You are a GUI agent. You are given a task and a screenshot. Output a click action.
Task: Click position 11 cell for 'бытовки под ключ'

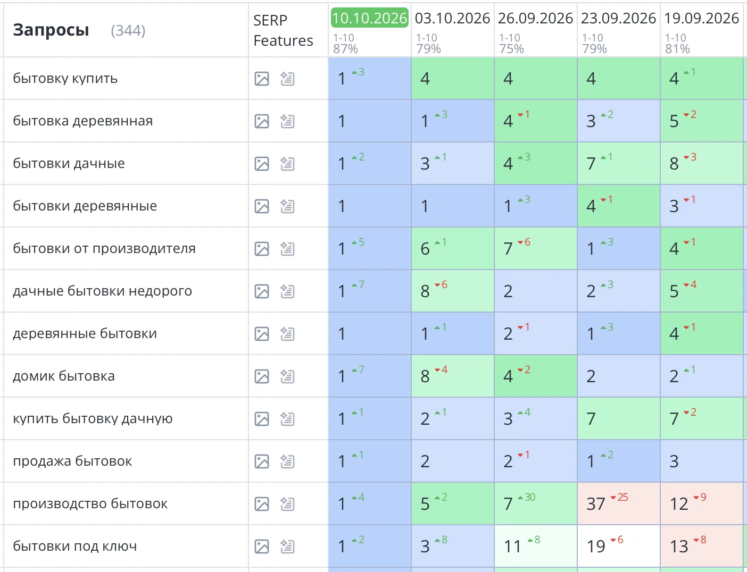coord(536,546)
